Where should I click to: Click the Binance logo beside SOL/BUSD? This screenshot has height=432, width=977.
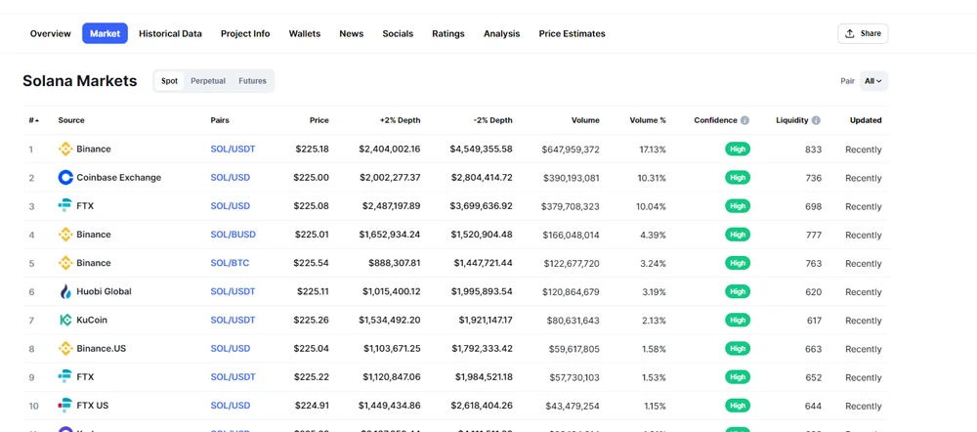coord(65,235)
